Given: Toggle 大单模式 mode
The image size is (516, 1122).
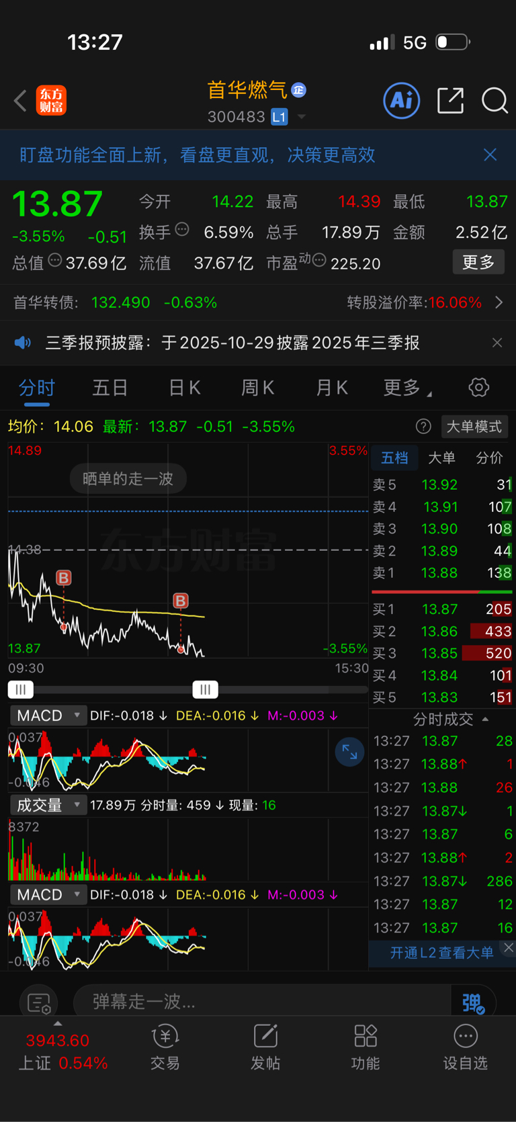Looking at the screenshot, I should point(474,427).
